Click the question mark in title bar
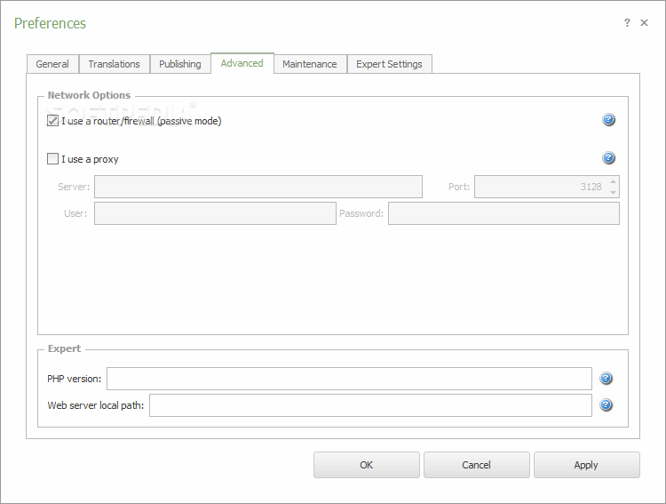The image size is (666, 504). [x=627, y=23]
